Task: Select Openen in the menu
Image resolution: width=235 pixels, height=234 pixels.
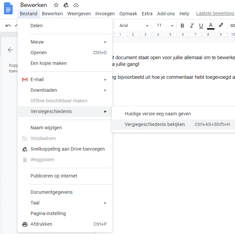Action: pyautogui.click(x=65, y=53)
